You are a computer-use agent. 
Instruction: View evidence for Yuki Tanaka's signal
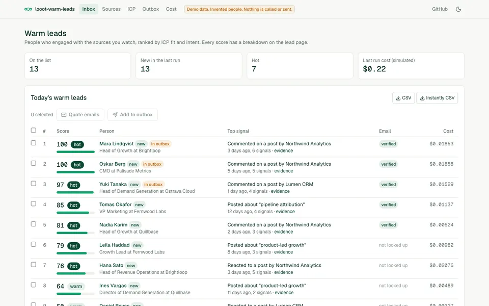tap(280, 191)
